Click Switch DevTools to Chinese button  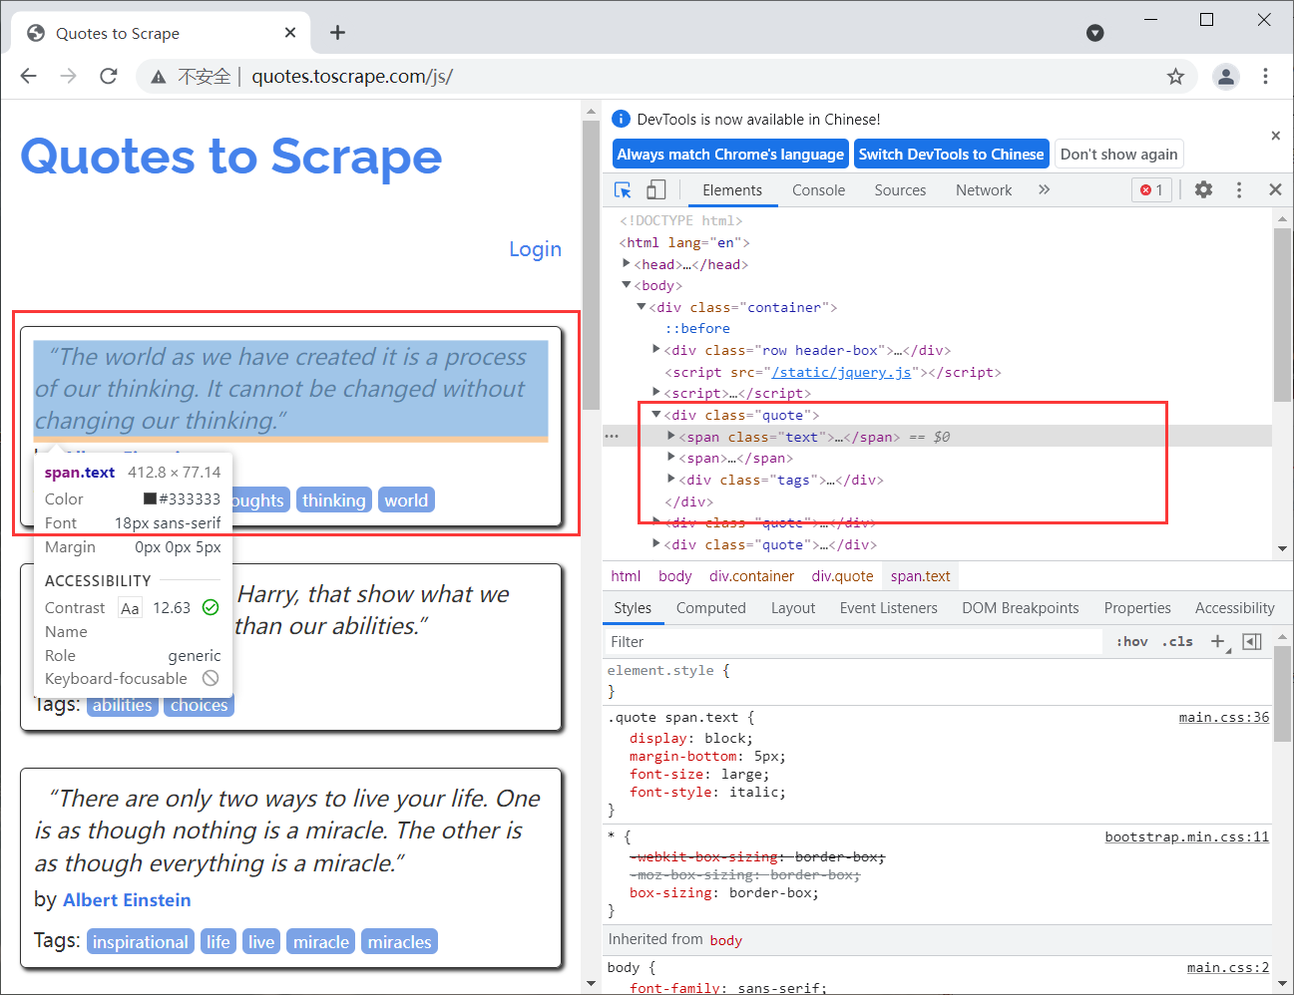pyautogui.click(x=951, y=155)
